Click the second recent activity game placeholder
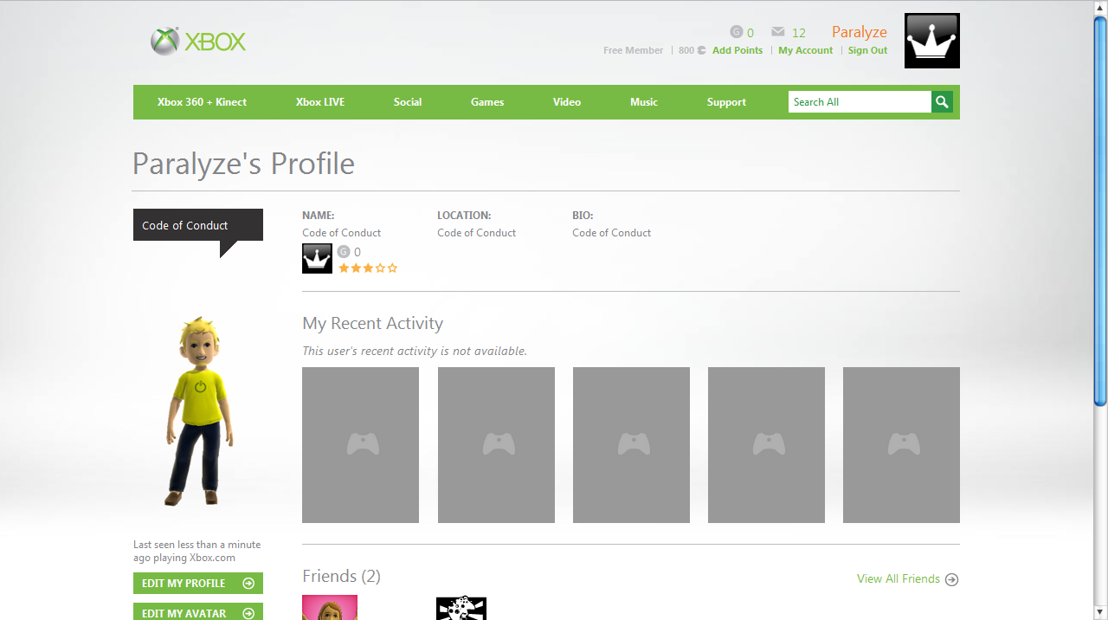1108x620 pixels. coord(496,445)
